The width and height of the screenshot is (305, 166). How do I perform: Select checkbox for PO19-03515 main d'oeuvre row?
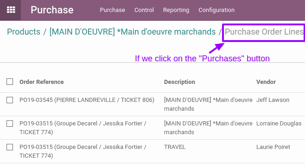click(10, 124)
